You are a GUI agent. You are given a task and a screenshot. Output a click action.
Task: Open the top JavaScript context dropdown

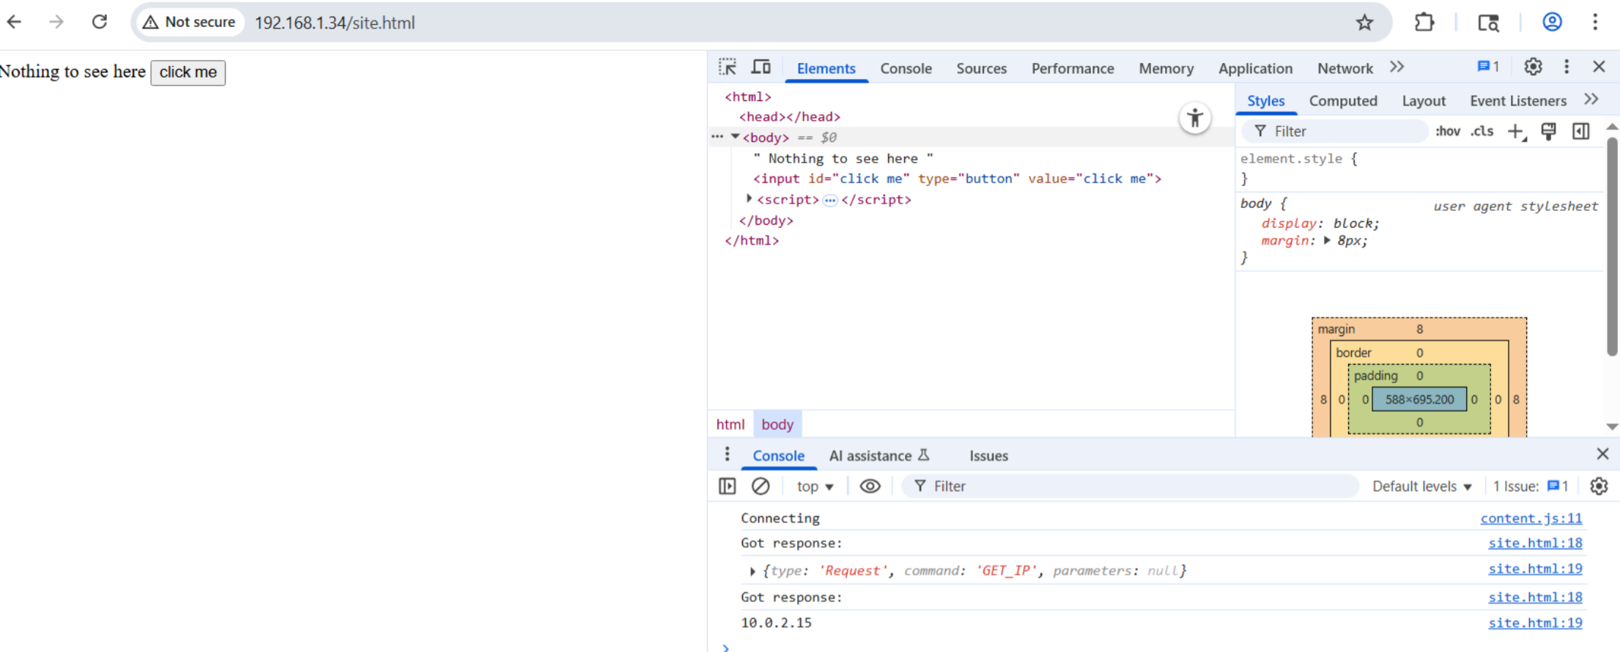(x=815, y=486)
